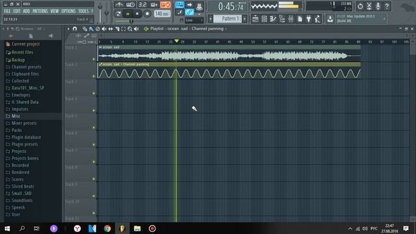
Task: Choose the Select marquee tool in playlist
Action: (123, 29)
